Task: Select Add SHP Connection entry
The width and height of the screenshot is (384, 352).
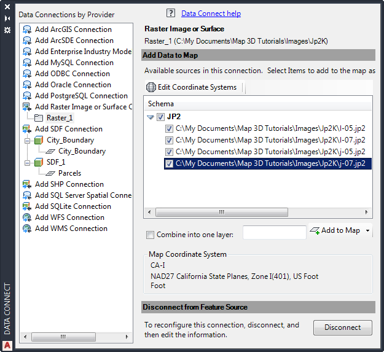Action: [69, 184]
